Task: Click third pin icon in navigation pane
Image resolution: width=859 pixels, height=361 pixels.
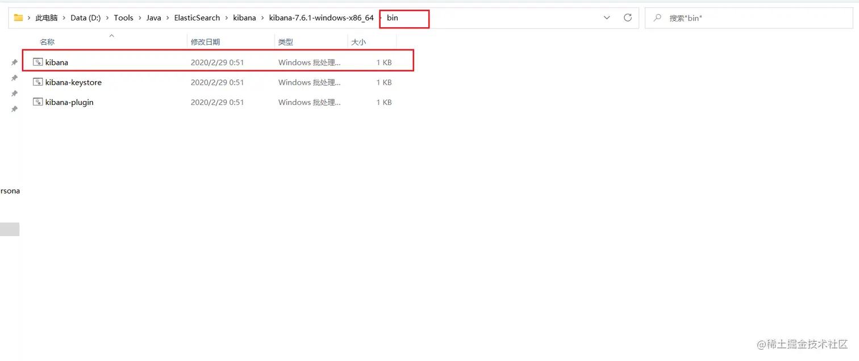Action: pyautogui.click(x=15, y=93)
